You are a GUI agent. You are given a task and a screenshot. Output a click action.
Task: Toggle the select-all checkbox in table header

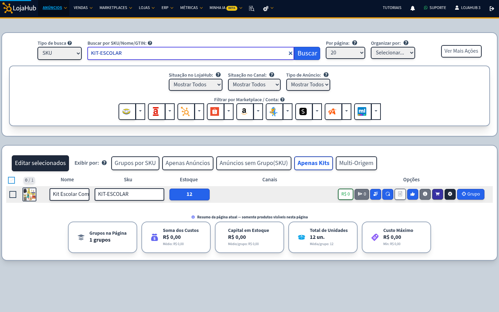11,180
